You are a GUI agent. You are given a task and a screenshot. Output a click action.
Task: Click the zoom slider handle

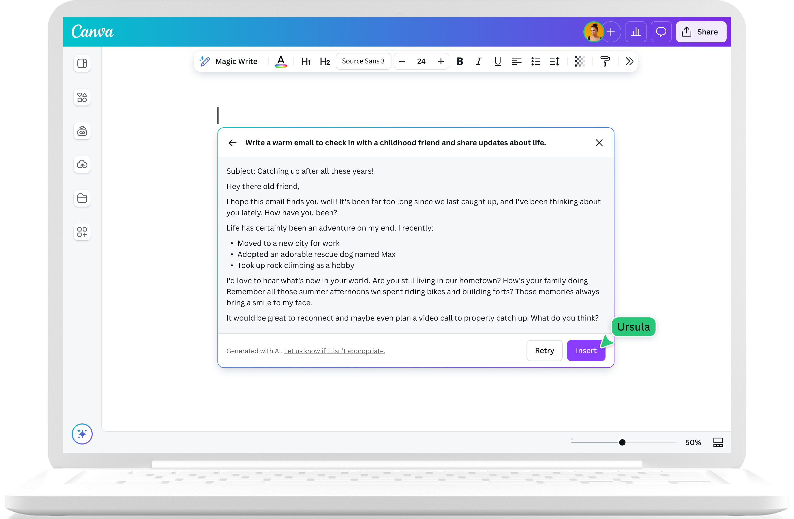coord(622,442)
